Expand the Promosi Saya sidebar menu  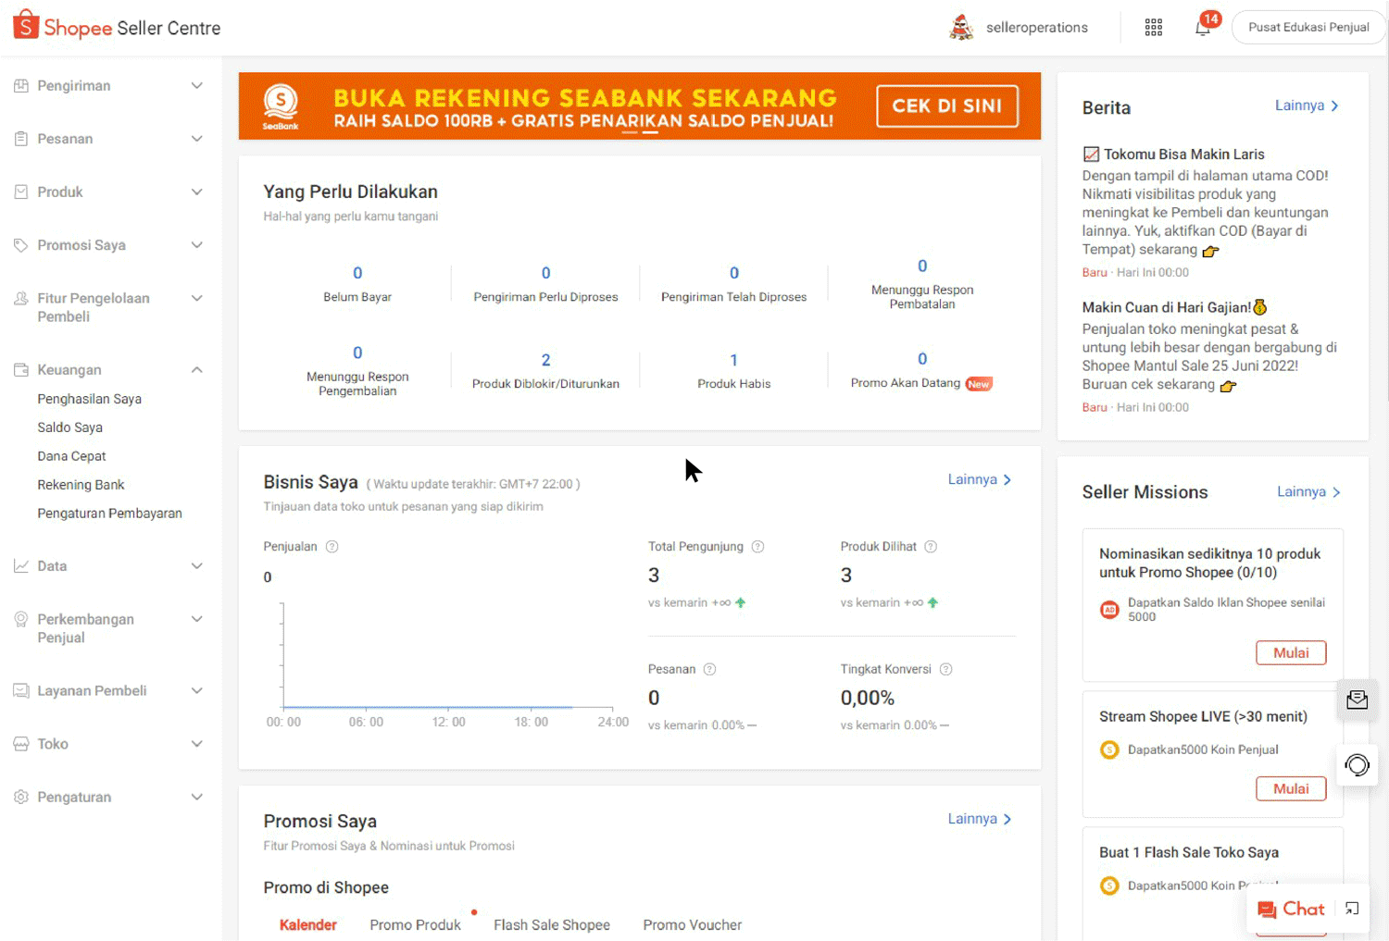point(109,245)
